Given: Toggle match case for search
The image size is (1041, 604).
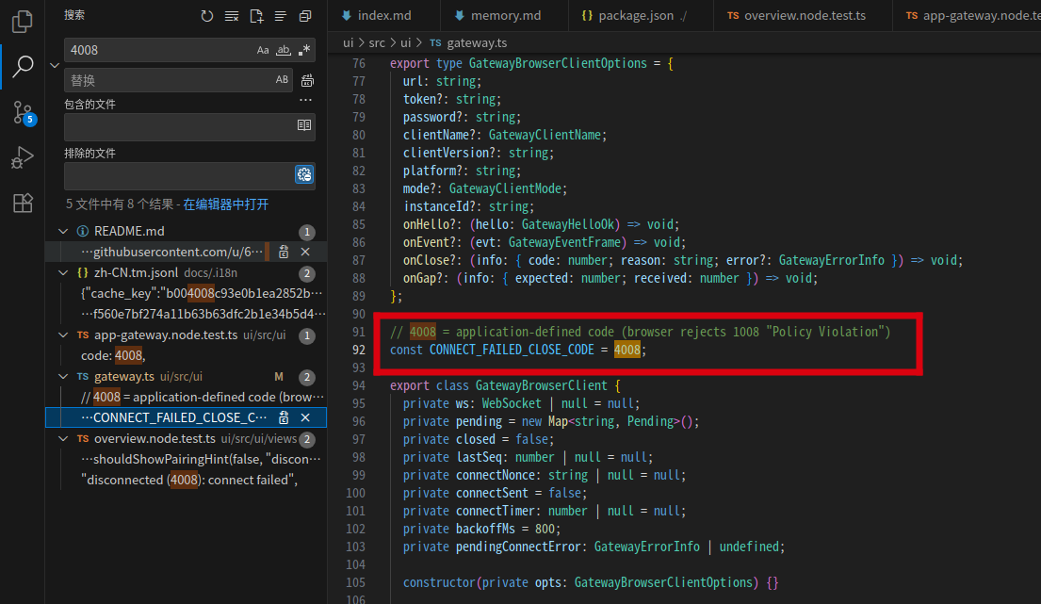Looking at the screenshot, I should click(263, 50).
